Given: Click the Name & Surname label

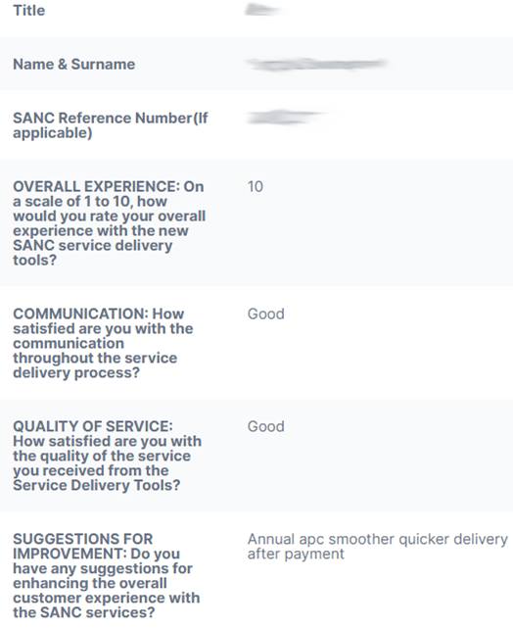Looking at the screenshot, I should pos(74,64).
